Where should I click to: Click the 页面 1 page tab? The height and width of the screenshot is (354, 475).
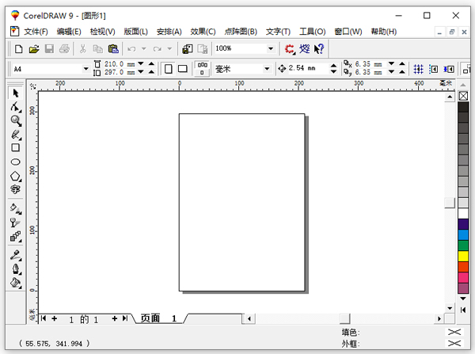pos(158,318)
